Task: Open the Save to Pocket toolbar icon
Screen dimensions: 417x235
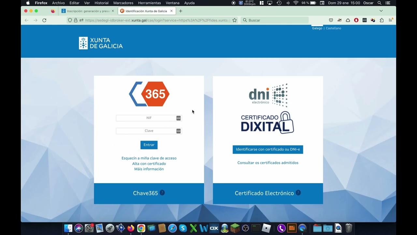Action: pos(331,20)
